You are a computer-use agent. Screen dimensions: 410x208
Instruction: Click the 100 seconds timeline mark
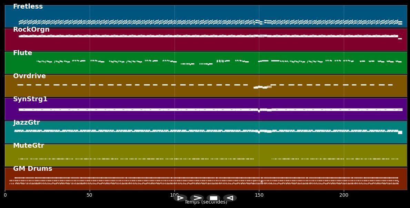click(174, 195)
